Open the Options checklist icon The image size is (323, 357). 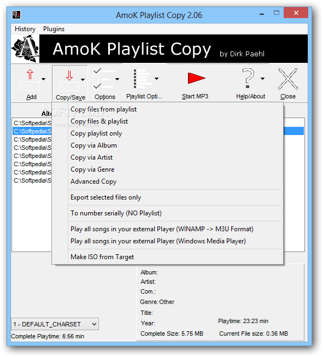click(x=103, y=79)
